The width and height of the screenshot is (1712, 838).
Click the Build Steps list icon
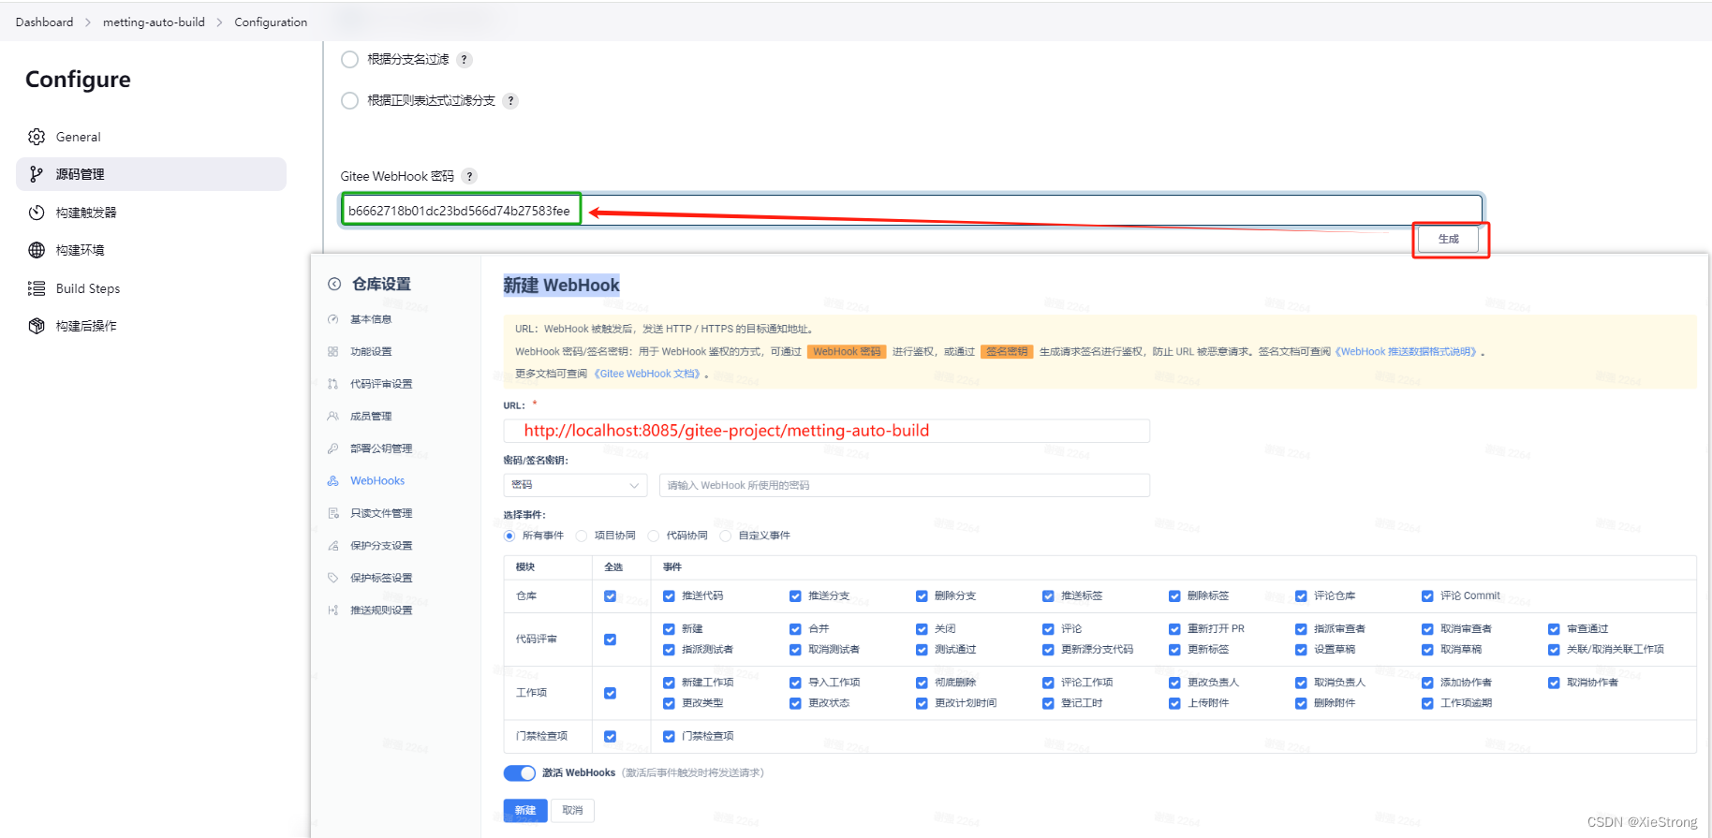37,288
